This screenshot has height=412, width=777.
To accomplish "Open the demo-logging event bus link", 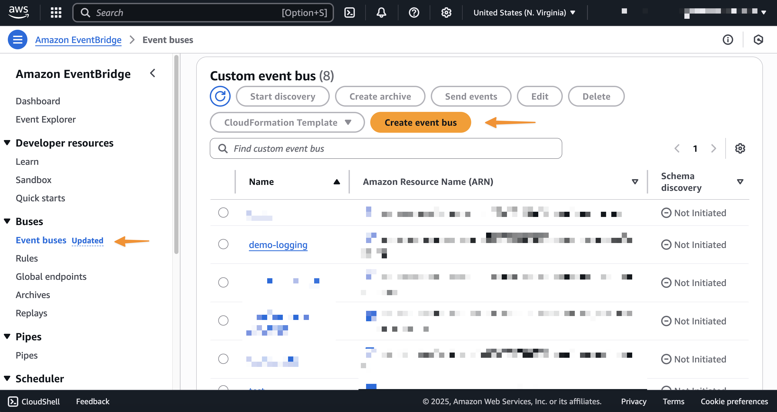I will click(x=278, y=245).
